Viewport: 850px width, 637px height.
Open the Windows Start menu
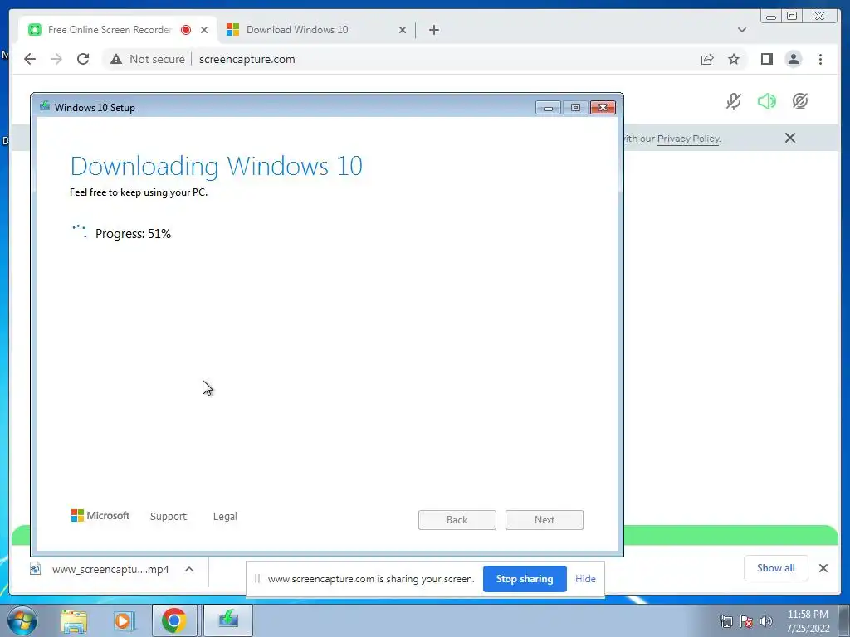click(x=22, y=620)
